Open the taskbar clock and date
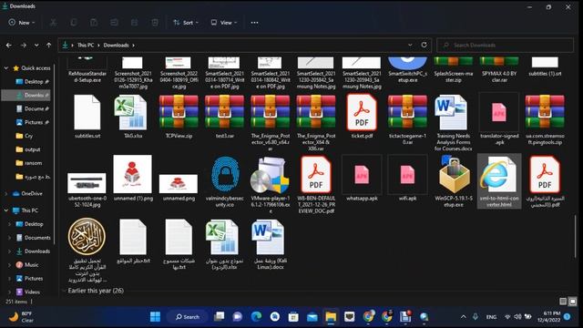The image size is (583, 328). pos(548,317)
